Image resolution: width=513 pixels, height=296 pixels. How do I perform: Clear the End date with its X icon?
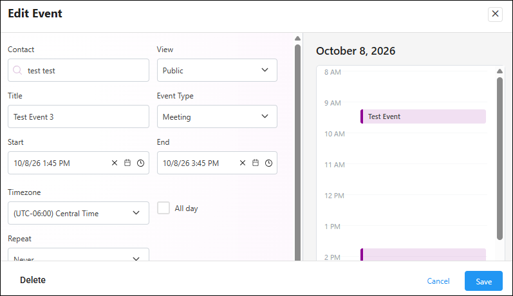[243, 163]
